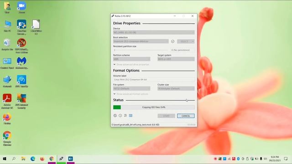Open the This PC desktop icon
Image resolution: width=292 pixels, height=164 pixels.
(7, 26)
